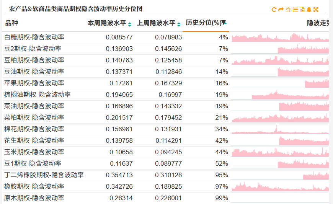
Task: Click the 棕榈油期权 trend sparkline
Action: [280, 95]
